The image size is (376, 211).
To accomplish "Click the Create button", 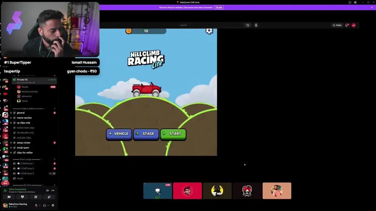I will click(x=337, y=25).
